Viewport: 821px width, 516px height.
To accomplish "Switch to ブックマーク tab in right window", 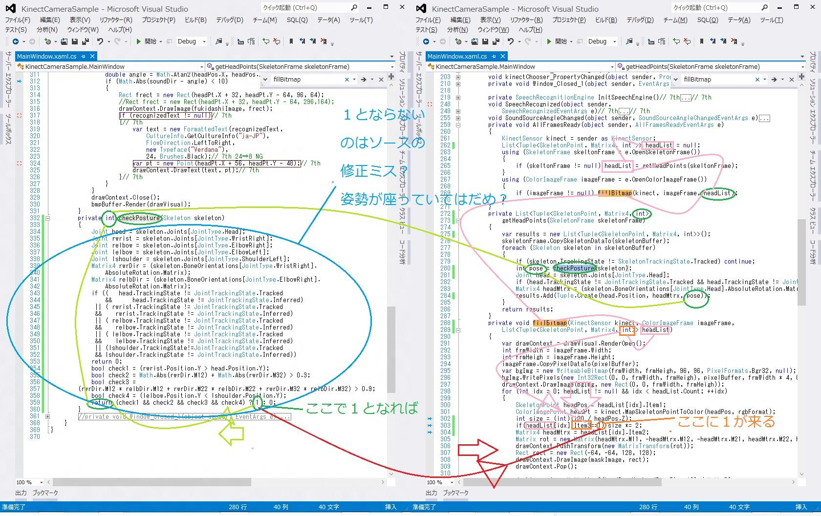I will 455,493.
